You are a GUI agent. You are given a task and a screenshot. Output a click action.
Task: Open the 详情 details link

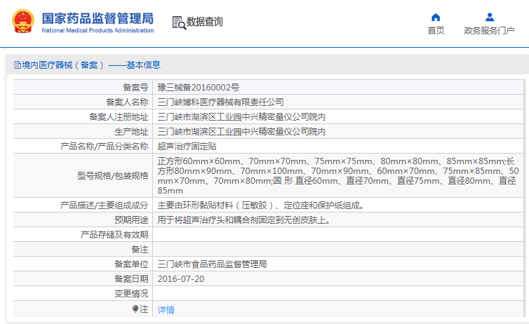pyautogui.click(x=166, y=310)
